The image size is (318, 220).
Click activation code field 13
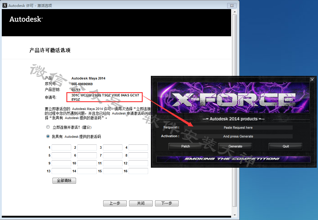pos(61,171)
